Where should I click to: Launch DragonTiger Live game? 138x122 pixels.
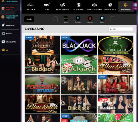(x=115, y=84)
